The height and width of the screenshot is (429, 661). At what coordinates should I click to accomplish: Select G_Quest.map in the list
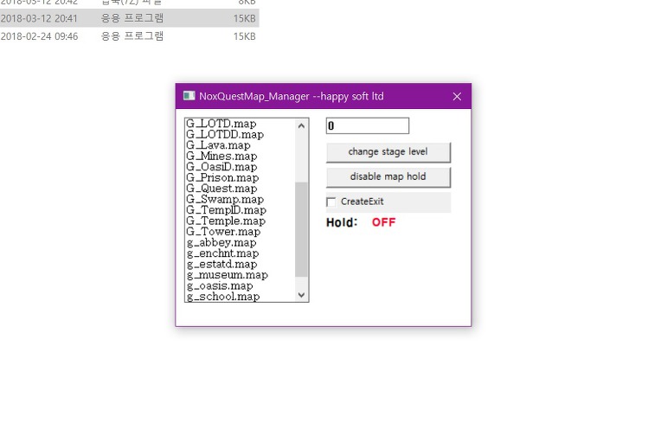point(241,189)
